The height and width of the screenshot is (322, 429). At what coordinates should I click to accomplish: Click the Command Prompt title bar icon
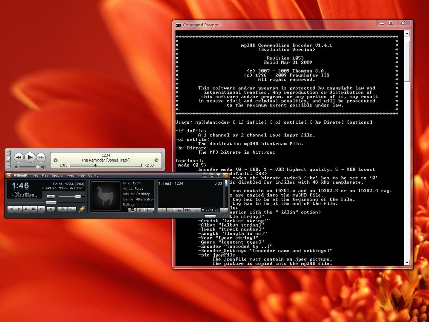tap(178, 25)
